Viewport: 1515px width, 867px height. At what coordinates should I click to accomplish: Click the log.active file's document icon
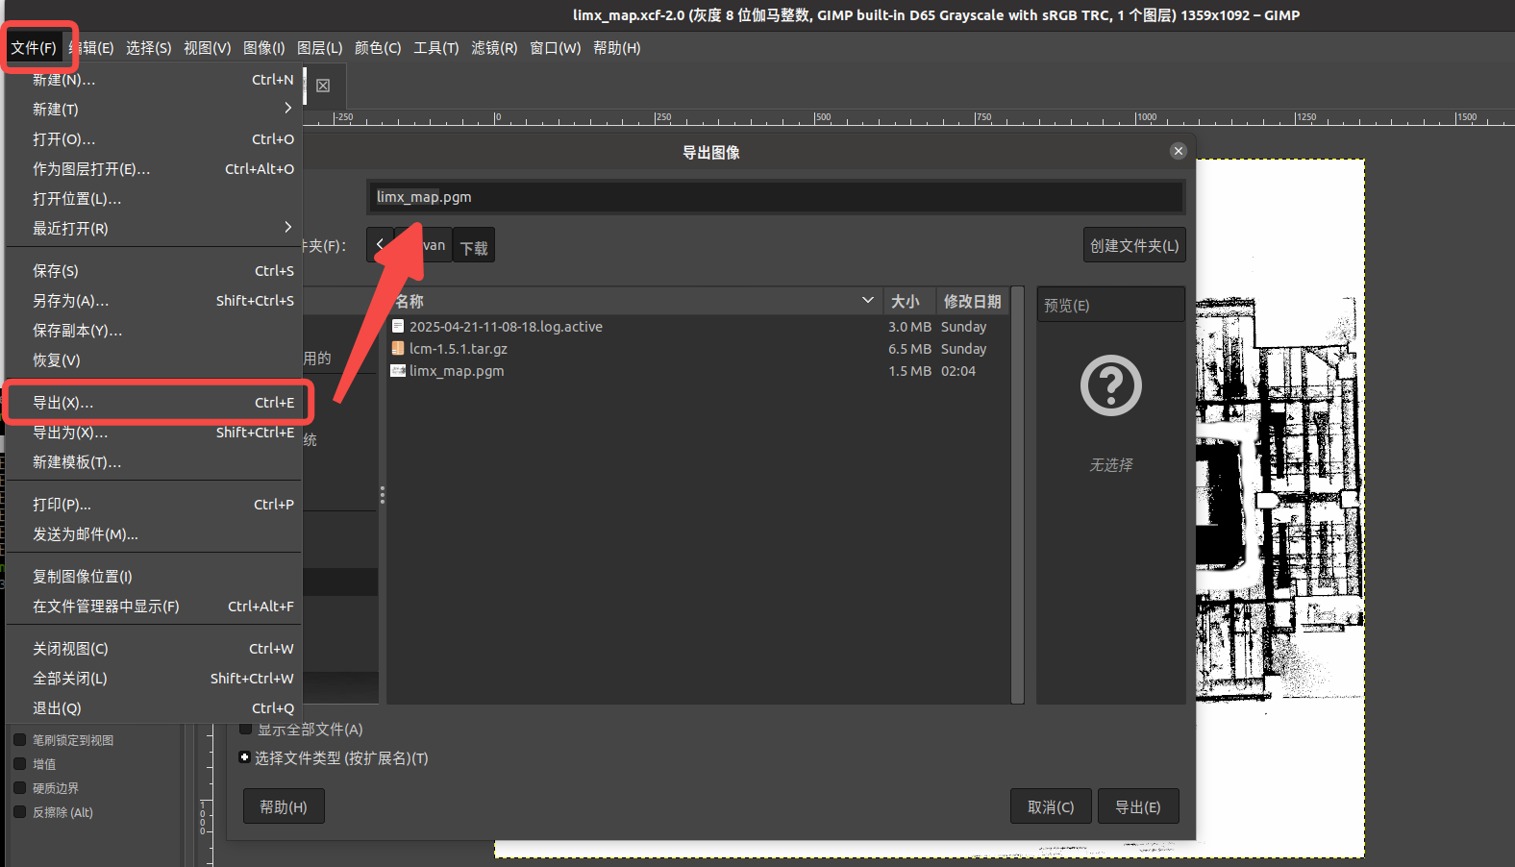(x=398, y=327)
